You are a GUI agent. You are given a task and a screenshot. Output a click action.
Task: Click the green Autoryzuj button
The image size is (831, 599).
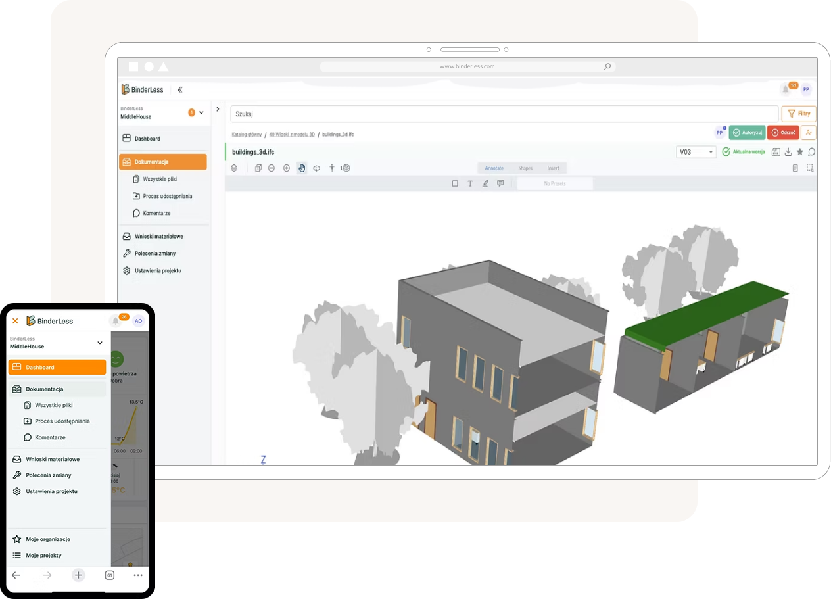click(x=748, y=132)
